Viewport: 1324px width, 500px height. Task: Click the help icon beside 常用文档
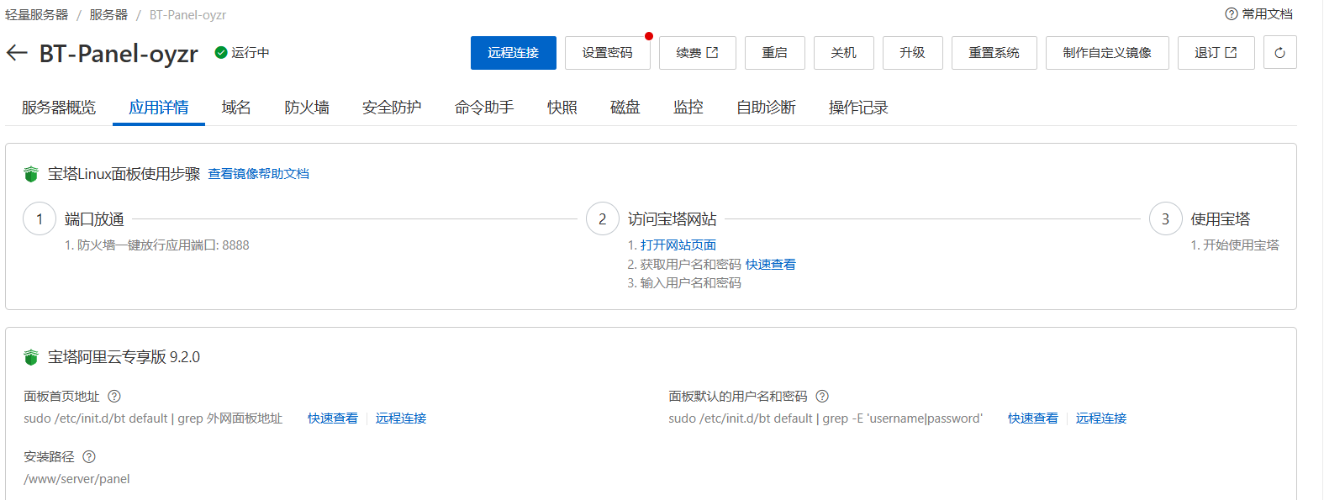click(x=1232, y=14)
